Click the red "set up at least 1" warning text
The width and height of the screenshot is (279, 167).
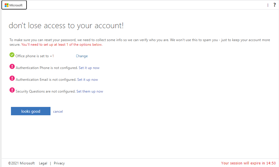pyautogui.click(x=62, y=45)
